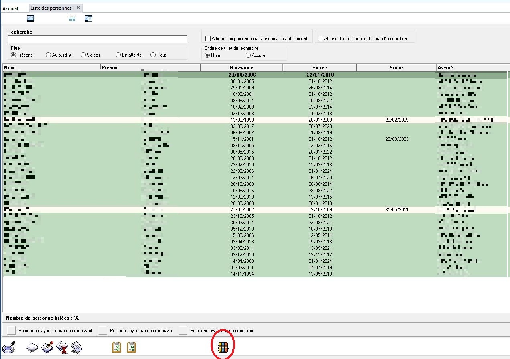Close the 'Liste des personnes' tab
This screenshot has width=510, height=359.
coord(79,8)
